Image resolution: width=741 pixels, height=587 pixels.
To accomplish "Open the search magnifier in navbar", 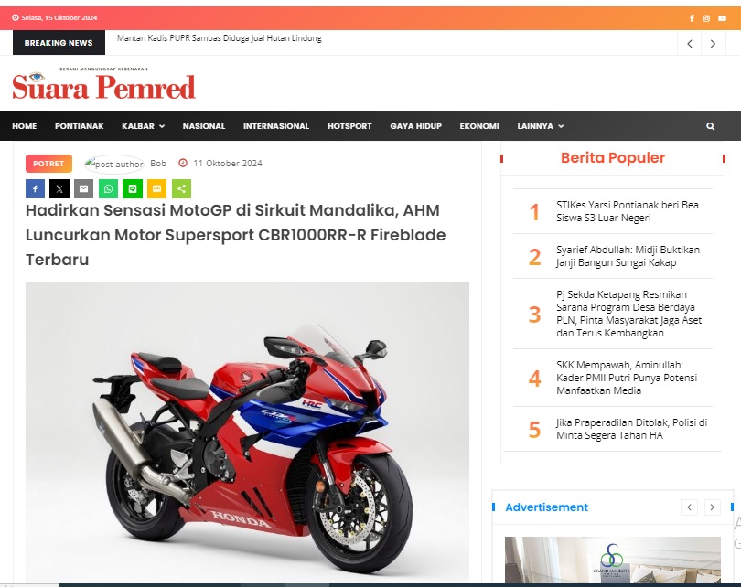I will [710, 126].
